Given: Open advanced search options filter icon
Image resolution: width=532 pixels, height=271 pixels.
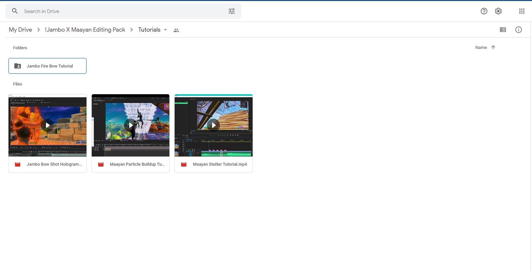Looking at the screenshot, I should pos(232,11).
